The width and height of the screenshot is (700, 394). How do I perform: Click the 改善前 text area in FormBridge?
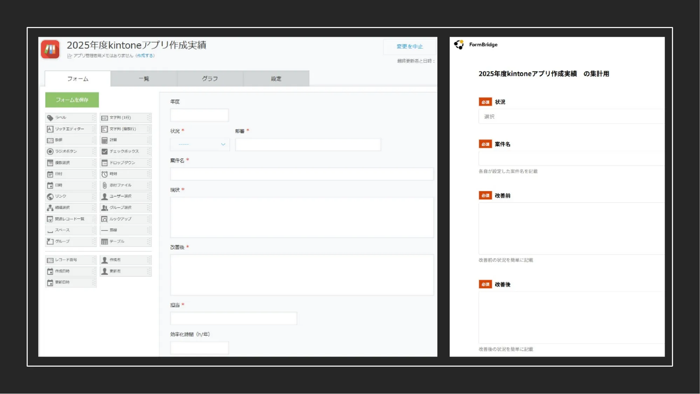click(571, 228)
